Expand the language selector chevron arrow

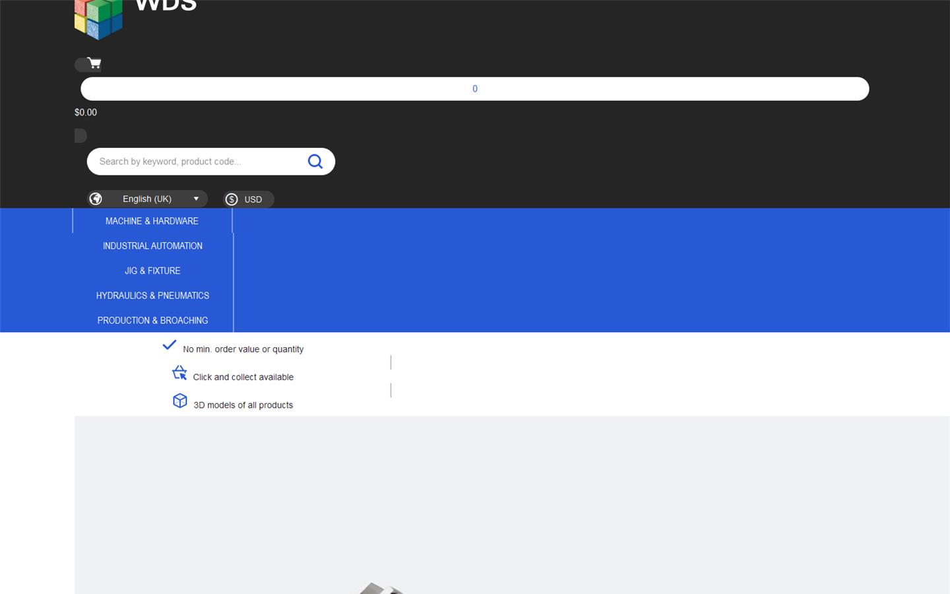click(196, 199)
